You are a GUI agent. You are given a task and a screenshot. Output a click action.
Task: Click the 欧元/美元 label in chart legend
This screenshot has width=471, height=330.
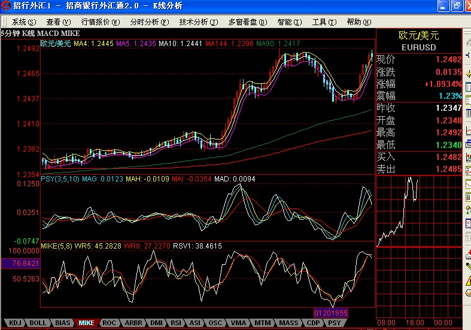[56, 44]
